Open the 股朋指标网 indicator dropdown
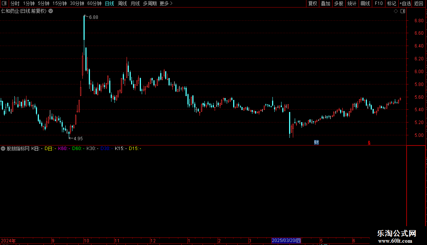Image resolution: width=427 pixels, height=245 pixels. 3,149
